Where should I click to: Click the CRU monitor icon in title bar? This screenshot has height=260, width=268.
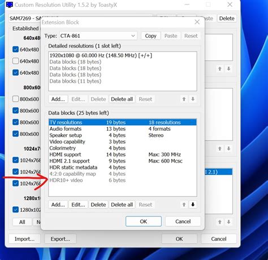tap(10, 5)
